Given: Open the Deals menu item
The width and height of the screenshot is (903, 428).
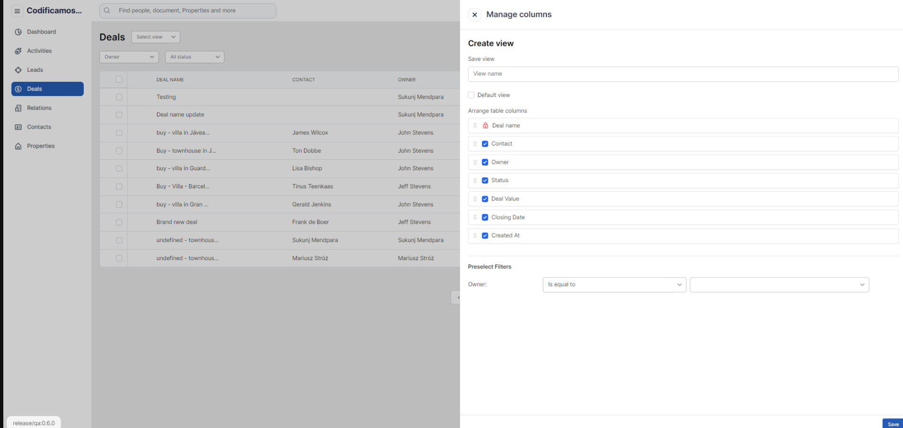Looking at the screenshot, I should click(47, 89).
